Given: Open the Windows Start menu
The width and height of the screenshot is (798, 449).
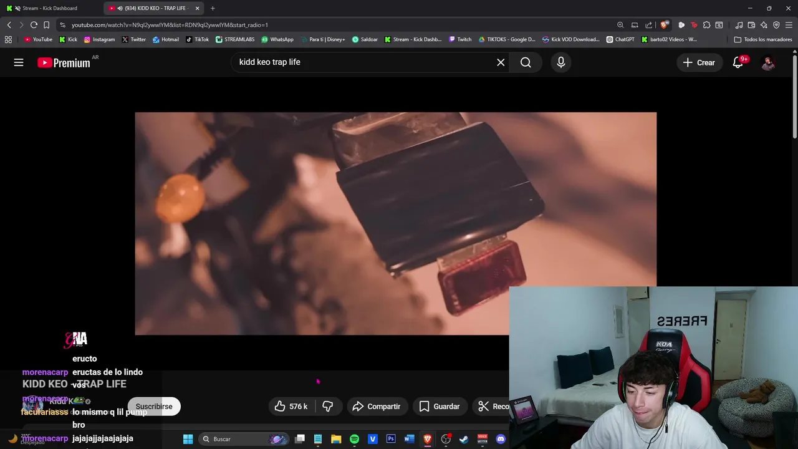Looking at the screenshot, I should [188, 439].
